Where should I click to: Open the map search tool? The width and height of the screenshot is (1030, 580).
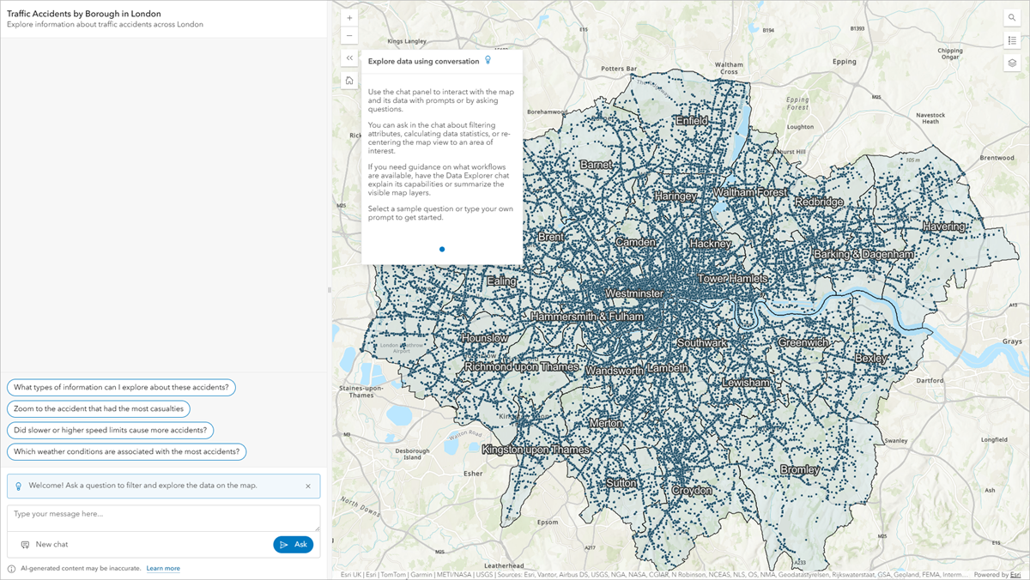click(x=1012, y=18)
